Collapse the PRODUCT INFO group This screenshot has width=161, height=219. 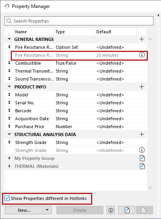(9, 87)
